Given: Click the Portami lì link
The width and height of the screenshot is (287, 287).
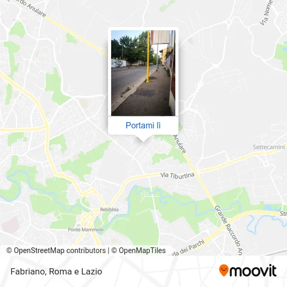Looking at the screenshot, I should click(x=143, y=125).
